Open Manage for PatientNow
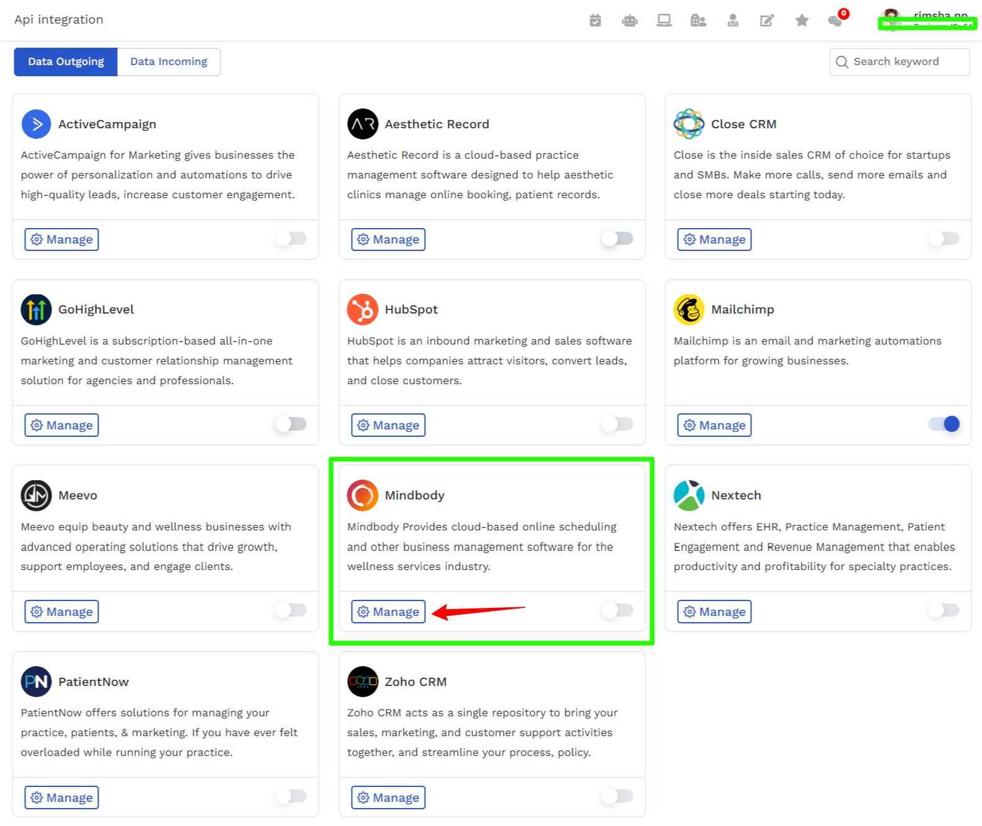Viewport: 982px width, 826px height. (x=61, y=797)
